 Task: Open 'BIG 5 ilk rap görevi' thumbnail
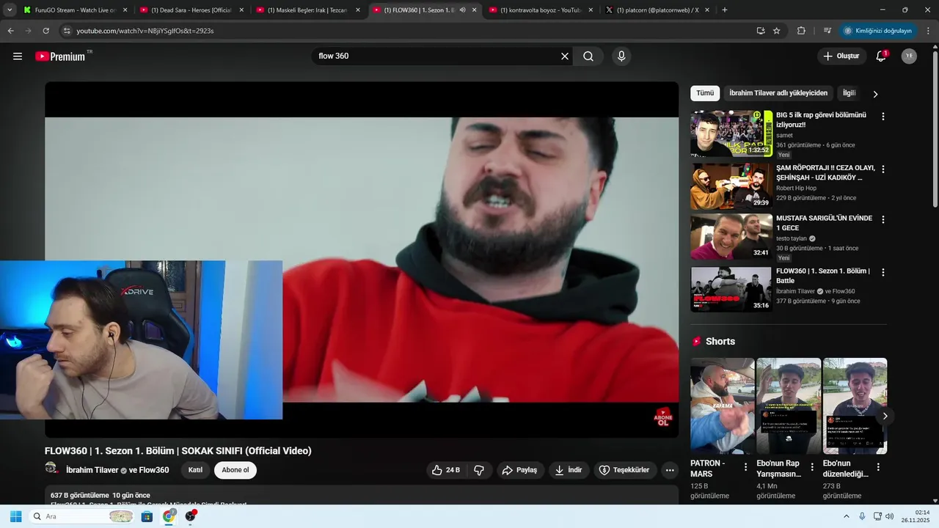click(731, 133)
